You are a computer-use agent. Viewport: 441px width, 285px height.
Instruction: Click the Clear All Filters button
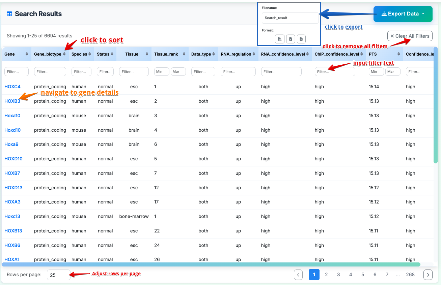[x=410, y=36]
